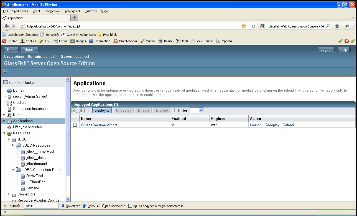Screen dimensions: 357x216
Task: Click the Deselect All table icon
Action: click(81, 110)
